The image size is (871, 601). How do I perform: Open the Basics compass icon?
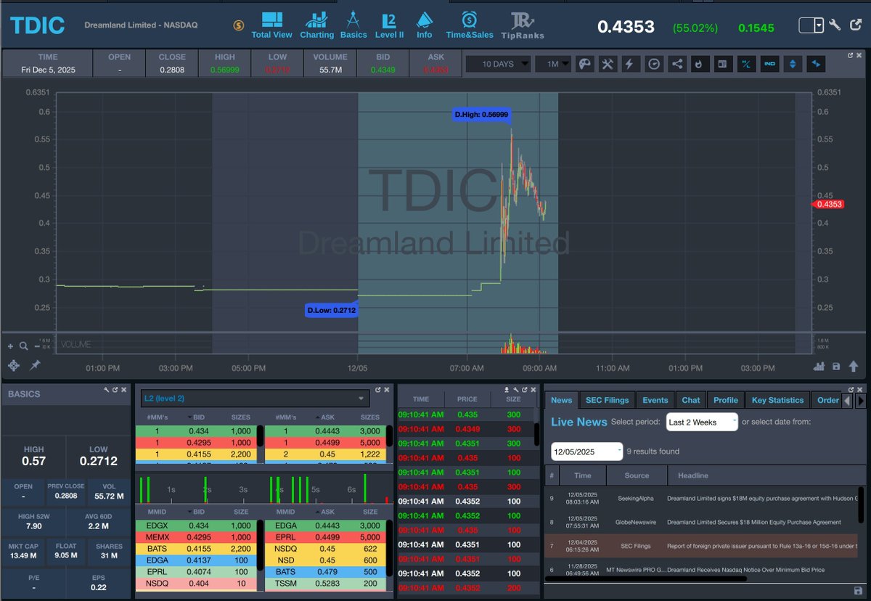point(353,25)
